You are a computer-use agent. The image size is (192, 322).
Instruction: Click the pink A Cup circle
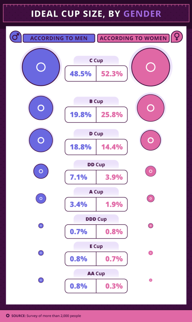(151, 198)
